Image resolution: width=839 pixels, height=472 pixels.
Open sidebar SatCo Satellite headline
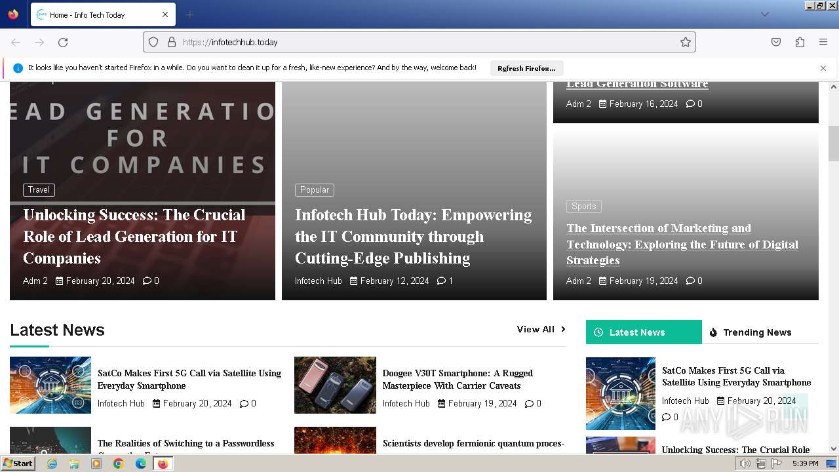point(737,376)
